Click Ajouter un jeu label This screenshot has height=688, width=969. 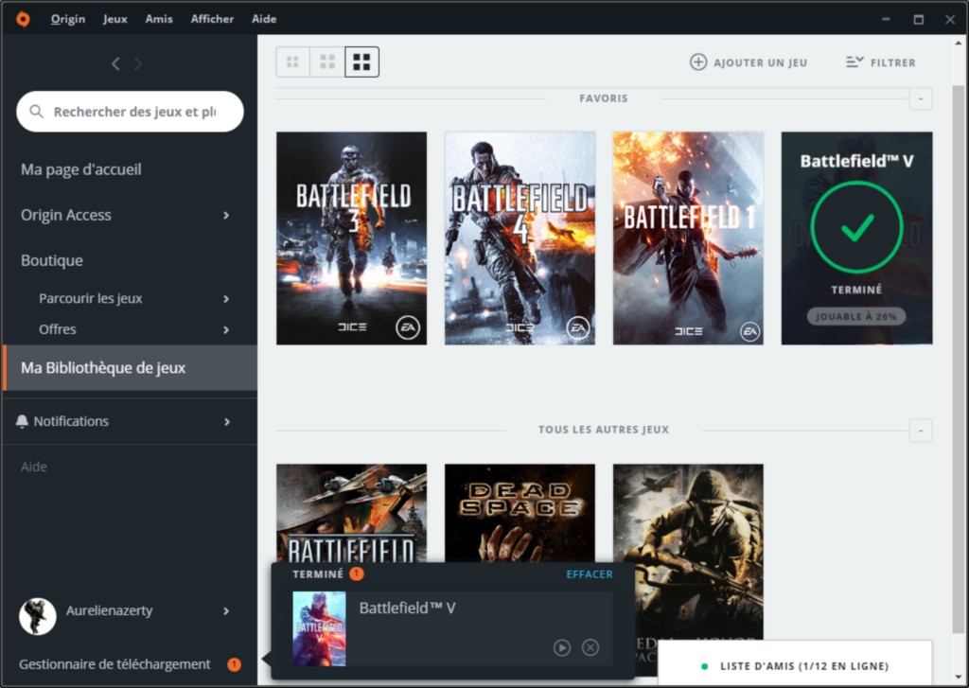[x=761, y=62]
